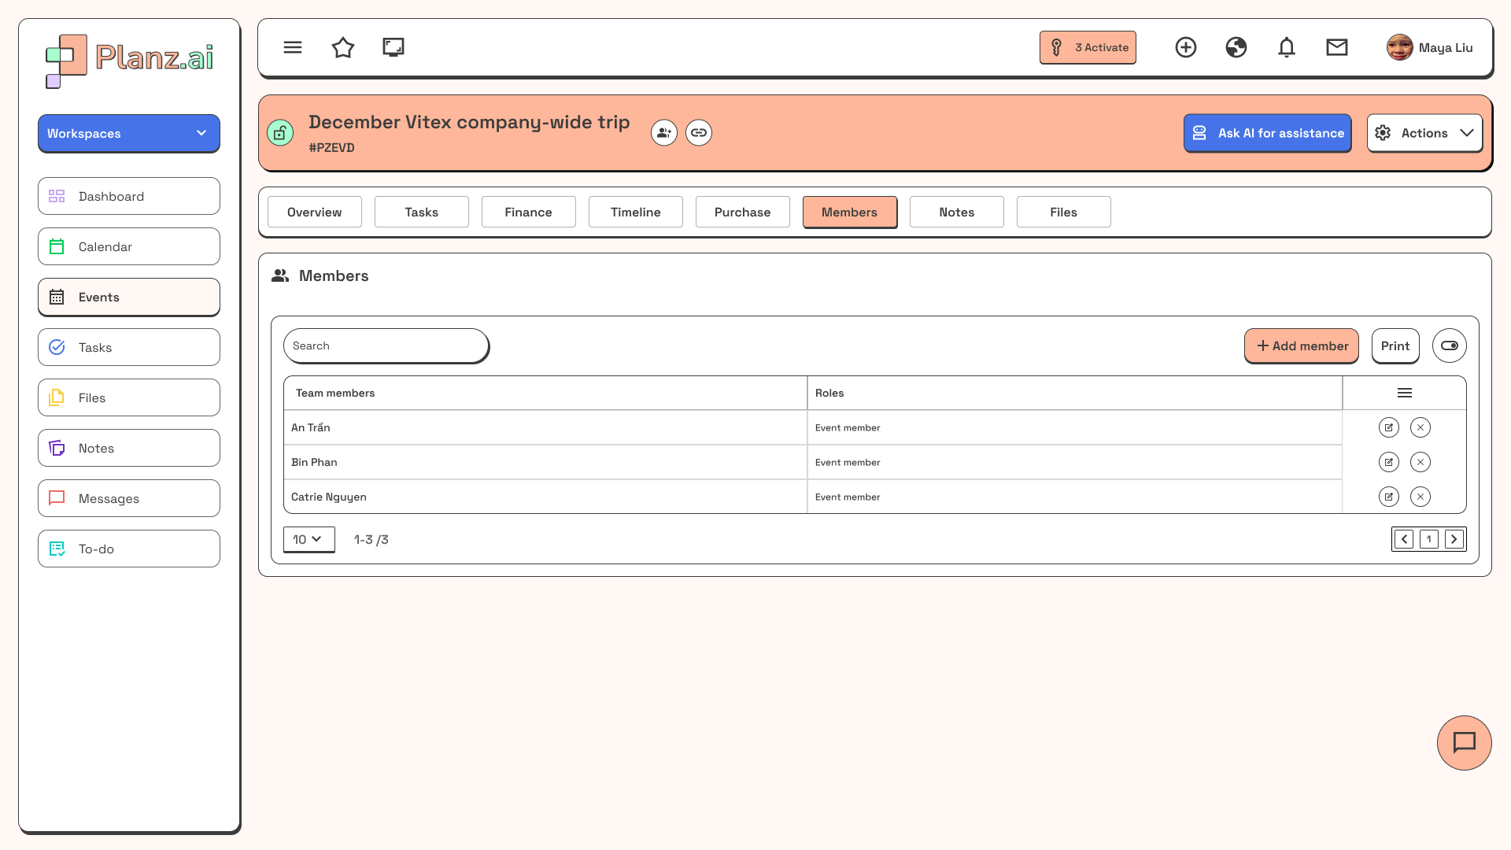Viewport: 1511px width, 850px height.
Task: Toggle the switch next to Print
Action: [x=1450, y=346]
